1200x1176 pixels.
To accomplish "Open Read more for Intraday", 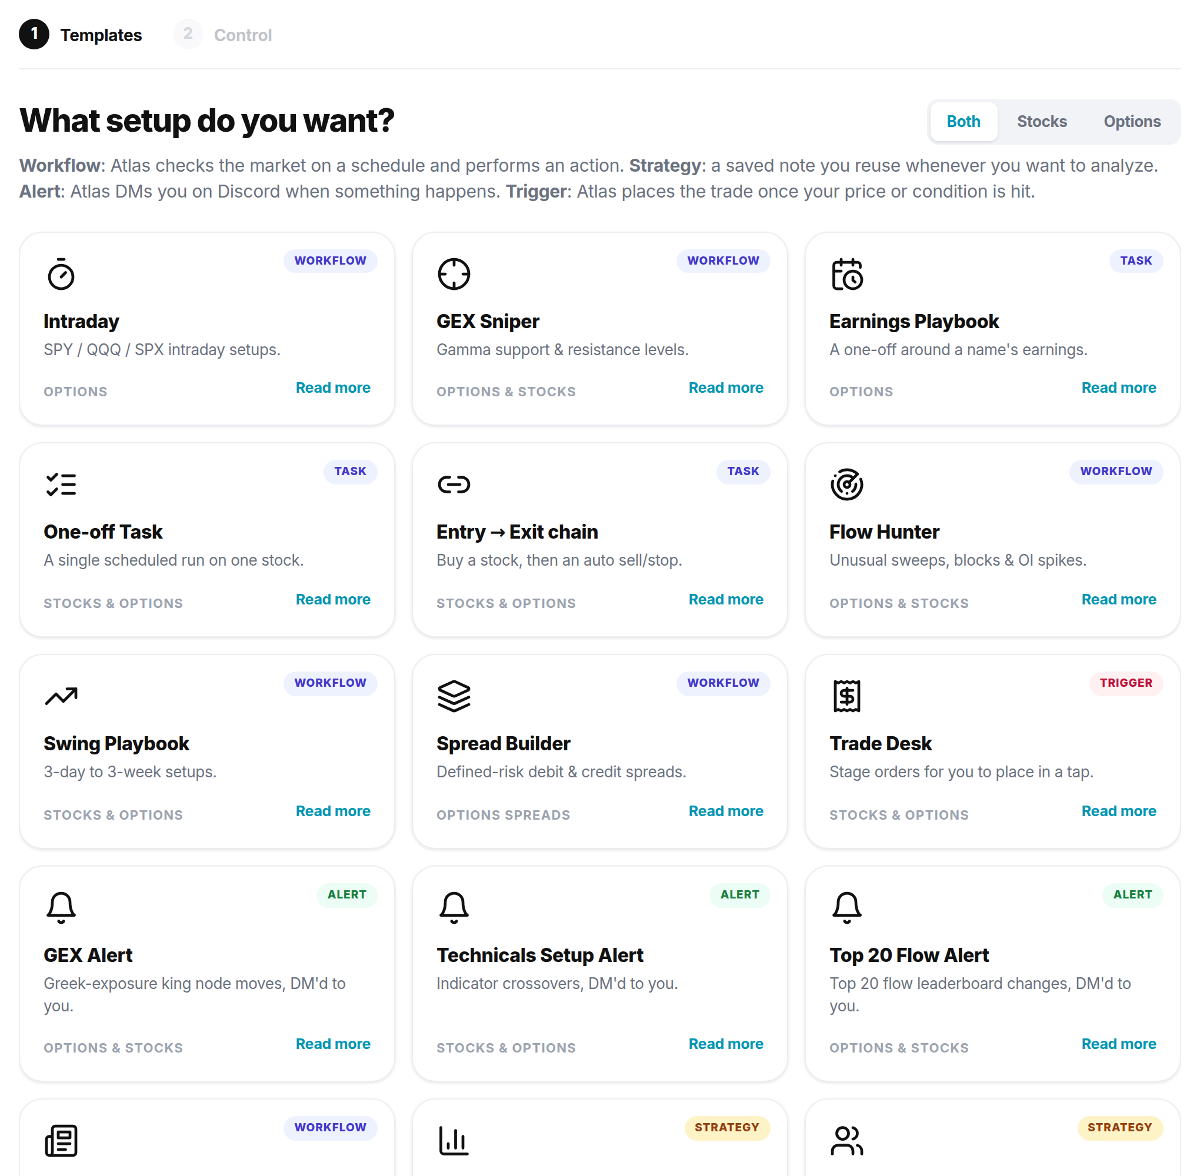I will 333,388.
